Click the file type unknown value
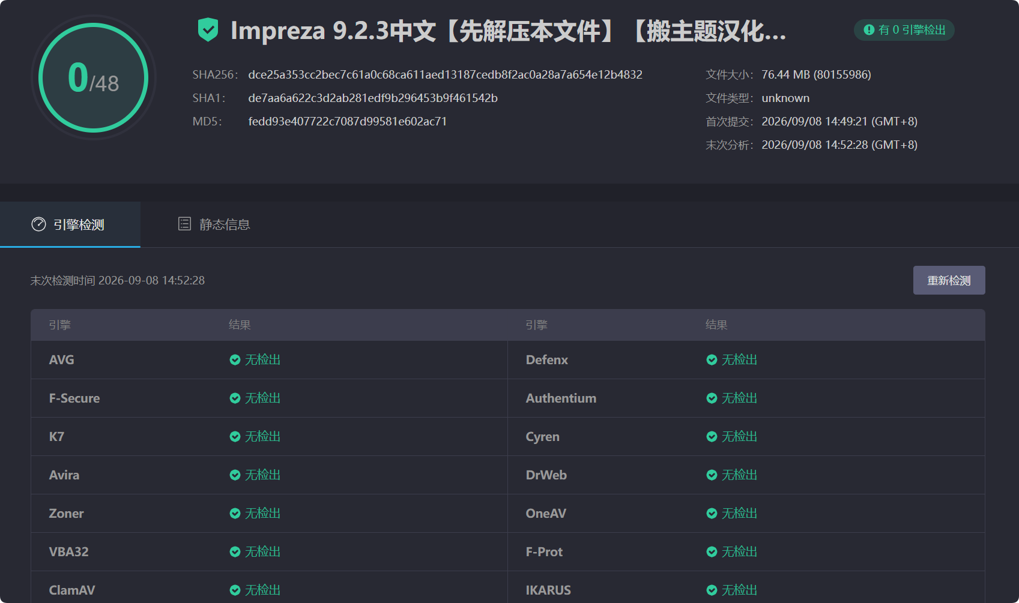 [x=785, y=98]
